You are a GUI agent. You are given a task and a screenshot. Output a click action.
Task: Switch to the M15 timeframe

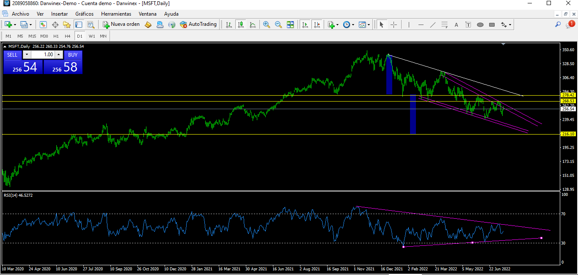(32, 36)
